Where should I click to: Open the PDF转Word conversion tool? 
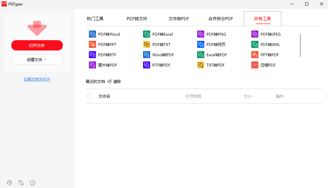[x=110, y=34]
